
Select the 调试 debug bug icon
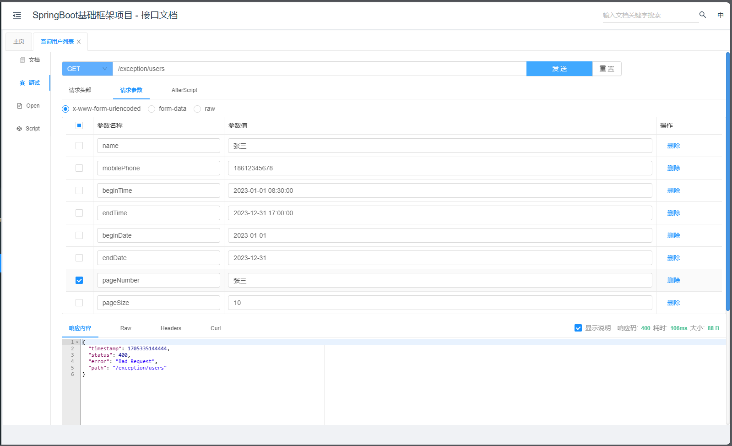click(22, 83)
